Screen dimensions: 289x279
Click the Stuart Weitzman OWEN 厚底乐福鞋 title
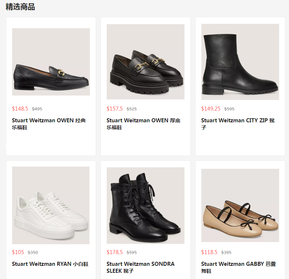(143, 124)
